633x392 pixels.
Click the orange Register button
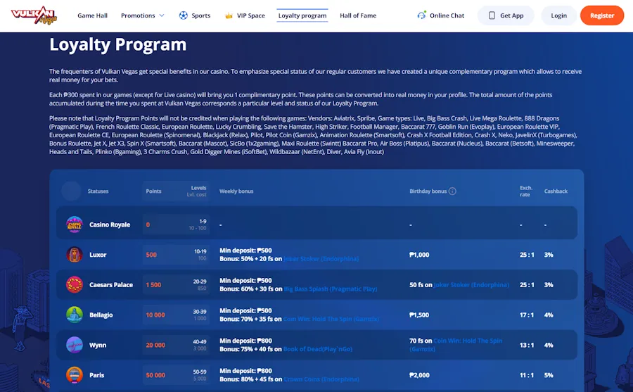[601, 15]
